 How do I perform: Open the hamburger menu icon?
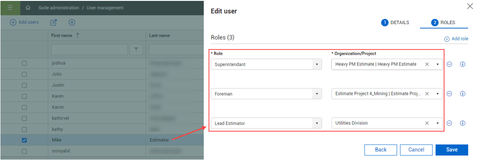tap(10, 8)
